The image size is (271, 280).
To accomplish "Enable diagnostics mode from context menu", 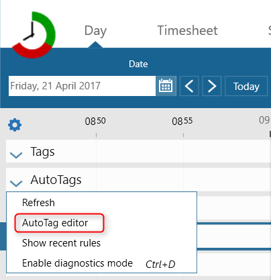I will click(x=77, y=263).
